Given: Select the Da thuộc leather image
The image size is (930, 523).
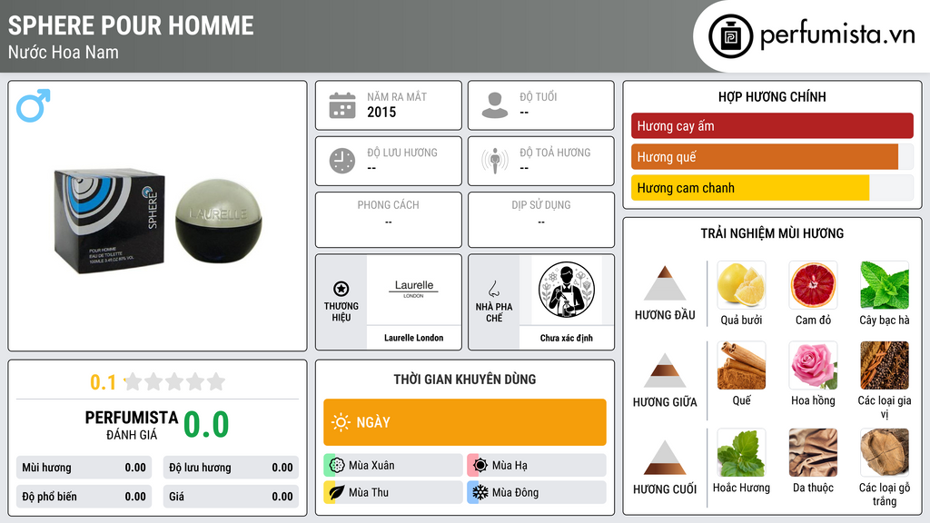Looking at the screenshot, I should [813, 452].
